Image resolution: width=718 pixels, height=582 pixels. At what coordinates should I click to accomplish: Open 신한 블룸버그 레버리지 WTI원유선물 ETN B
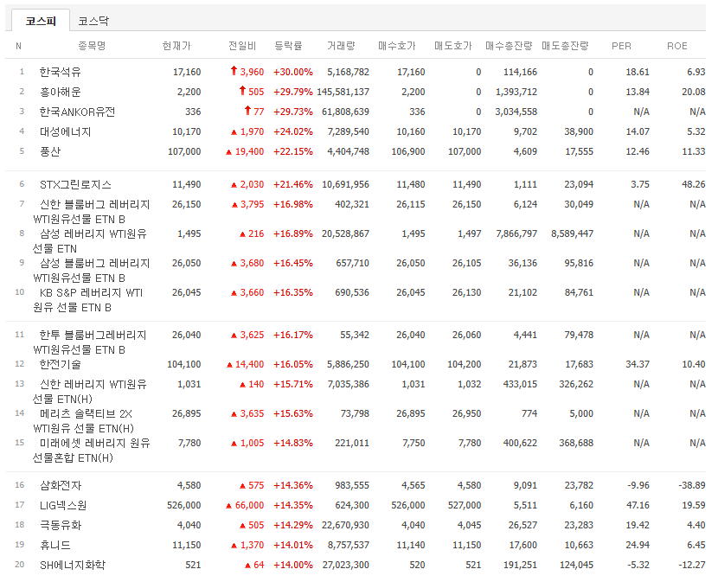point(91,212)
